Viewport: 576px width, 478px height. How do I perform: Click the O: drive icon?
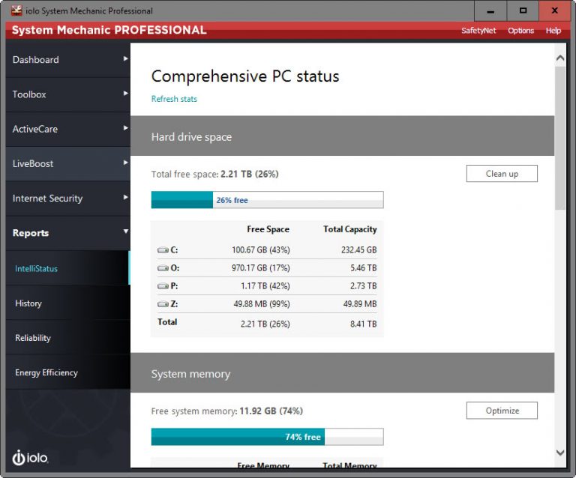[163, 268]
